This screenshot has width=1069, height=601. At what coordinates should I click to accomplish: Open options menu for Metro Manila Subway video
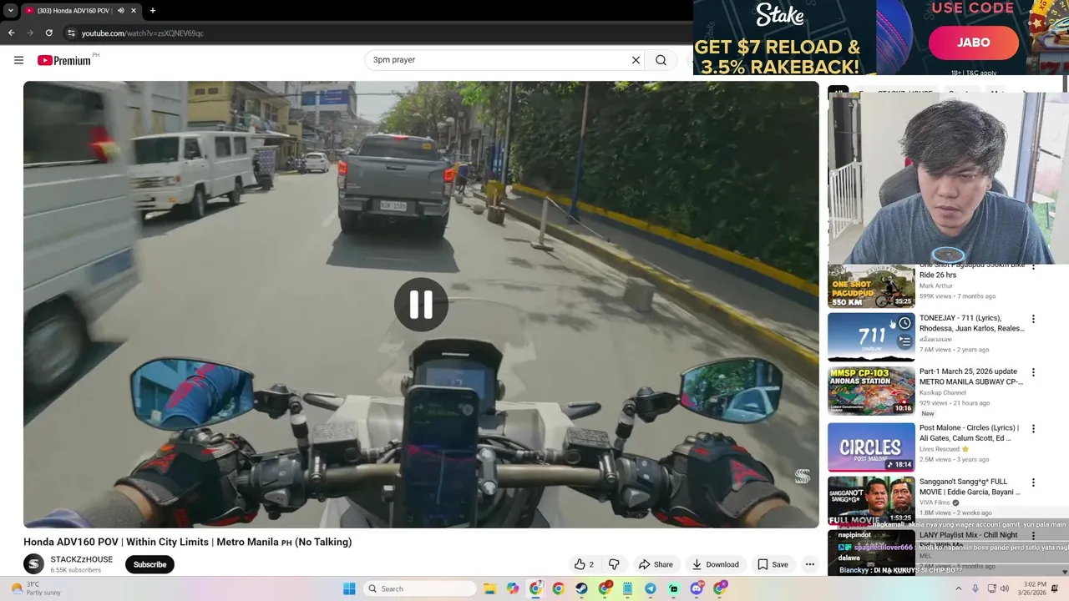pyautogui.click(x=1033, y=372)
